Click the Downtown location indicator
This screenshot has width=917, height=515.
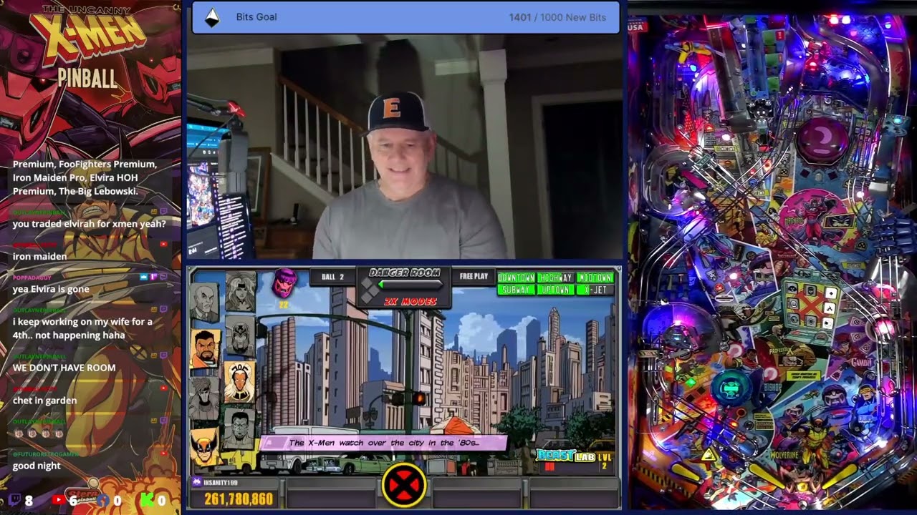[516, 278]
